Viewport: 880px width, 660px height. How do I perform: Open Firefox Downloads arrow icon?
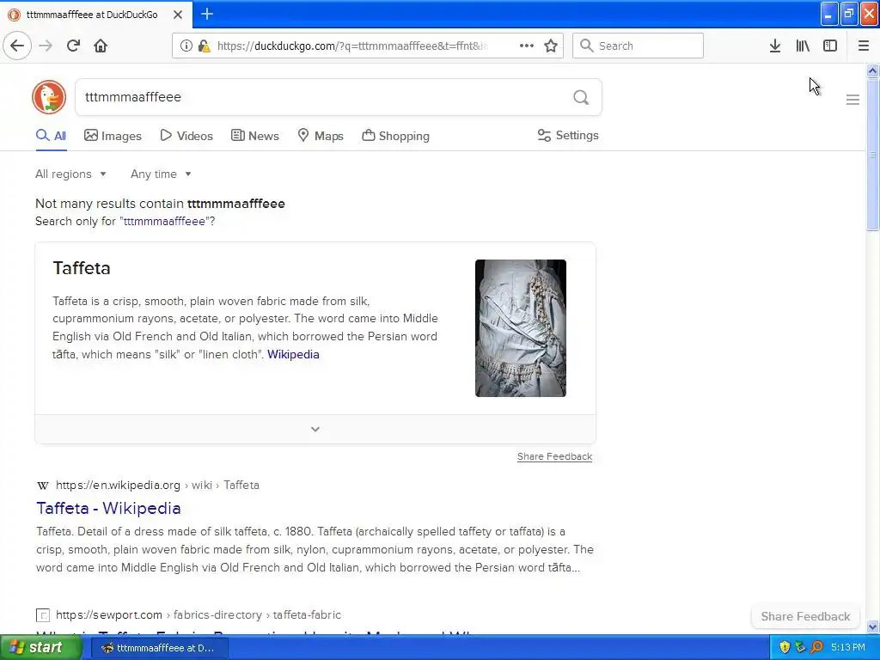[x=774, y=46]
